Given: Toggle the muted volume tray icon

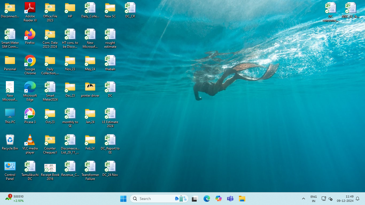Looking at the screenshot, I should [331, 199].
